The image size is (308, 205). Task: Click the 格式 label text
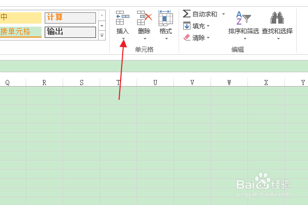[166, 31]
